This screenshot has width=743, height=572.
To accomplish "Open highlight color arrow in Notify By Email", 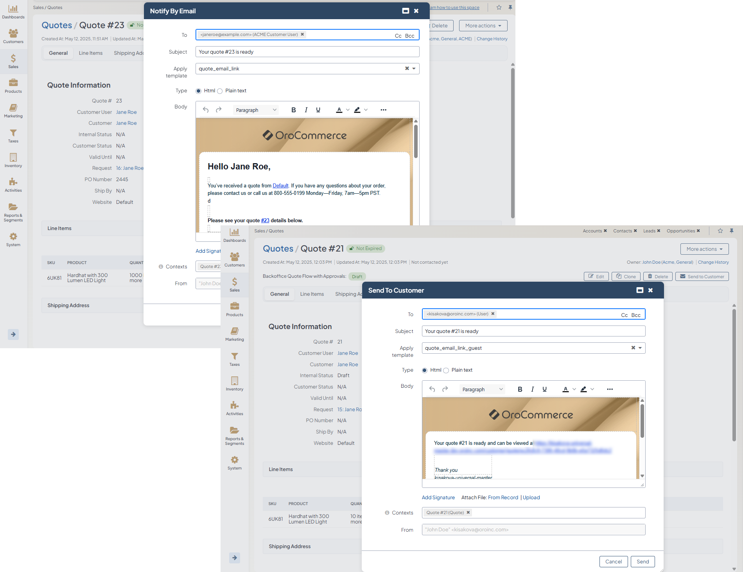I will pyautogui.click(x=366, y=110).
